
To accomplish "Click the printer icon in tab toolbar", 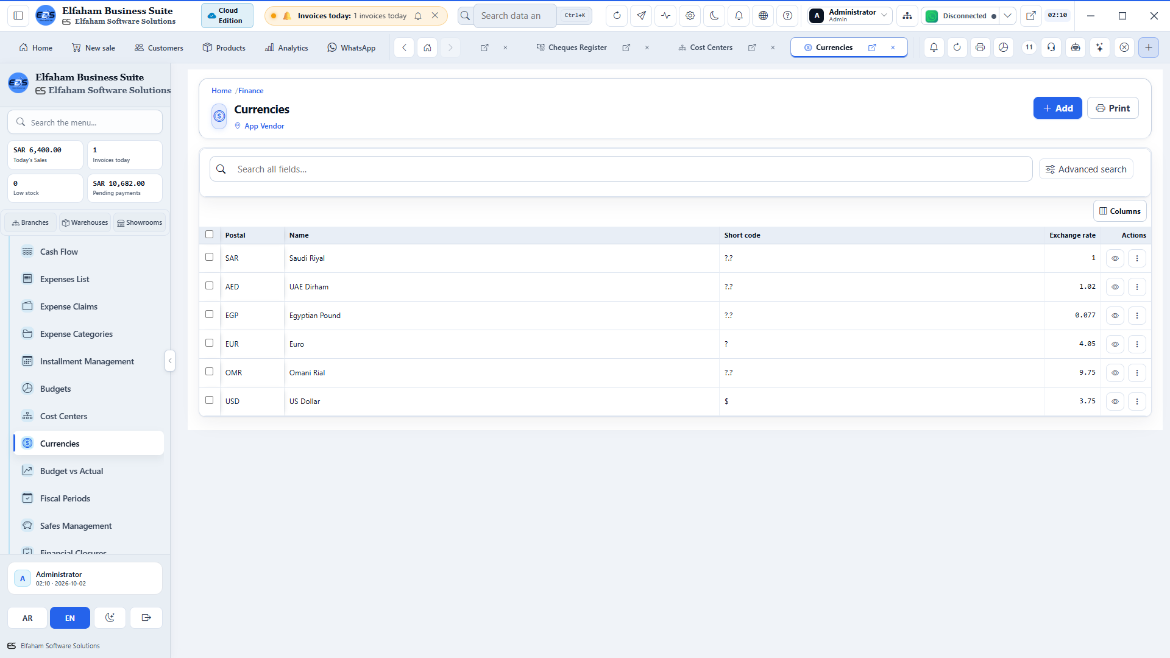I will (x=980, y=48).
